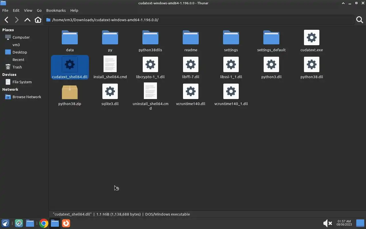366x229 pixels.
Task: Open the Go menu
Action: click(x=39, y=10)
